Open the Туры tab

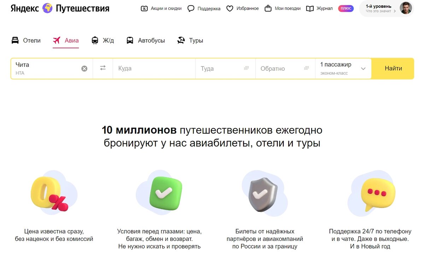pyautogui.click(x=190, y=40)
